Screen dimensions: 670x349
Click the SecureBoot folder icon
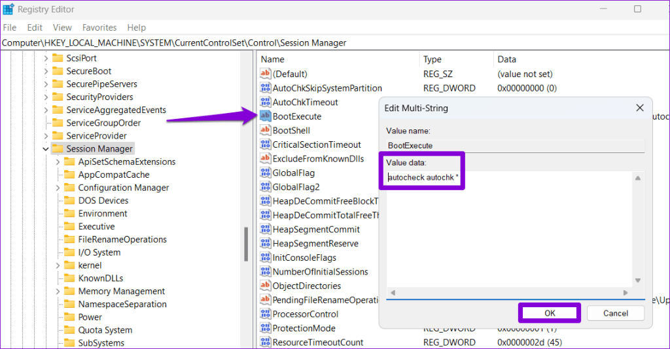click(x=58, y=71)
